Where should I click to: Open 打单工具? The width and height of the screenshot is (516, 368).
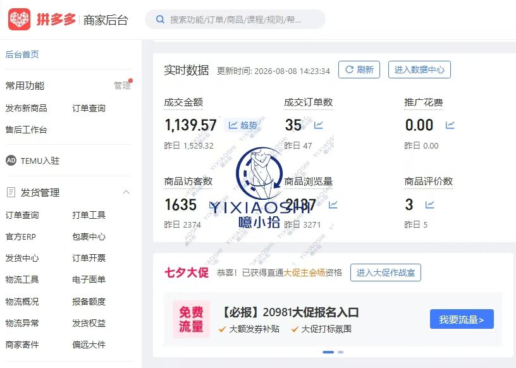(x=89, y=215)
